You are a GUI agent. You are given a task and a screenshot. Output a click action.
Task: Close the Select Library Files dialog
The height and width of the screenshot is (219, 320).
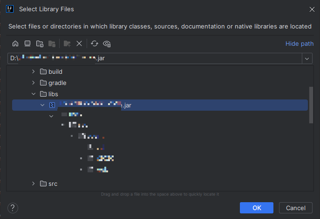pyautogui.click(x=312, y=9)
